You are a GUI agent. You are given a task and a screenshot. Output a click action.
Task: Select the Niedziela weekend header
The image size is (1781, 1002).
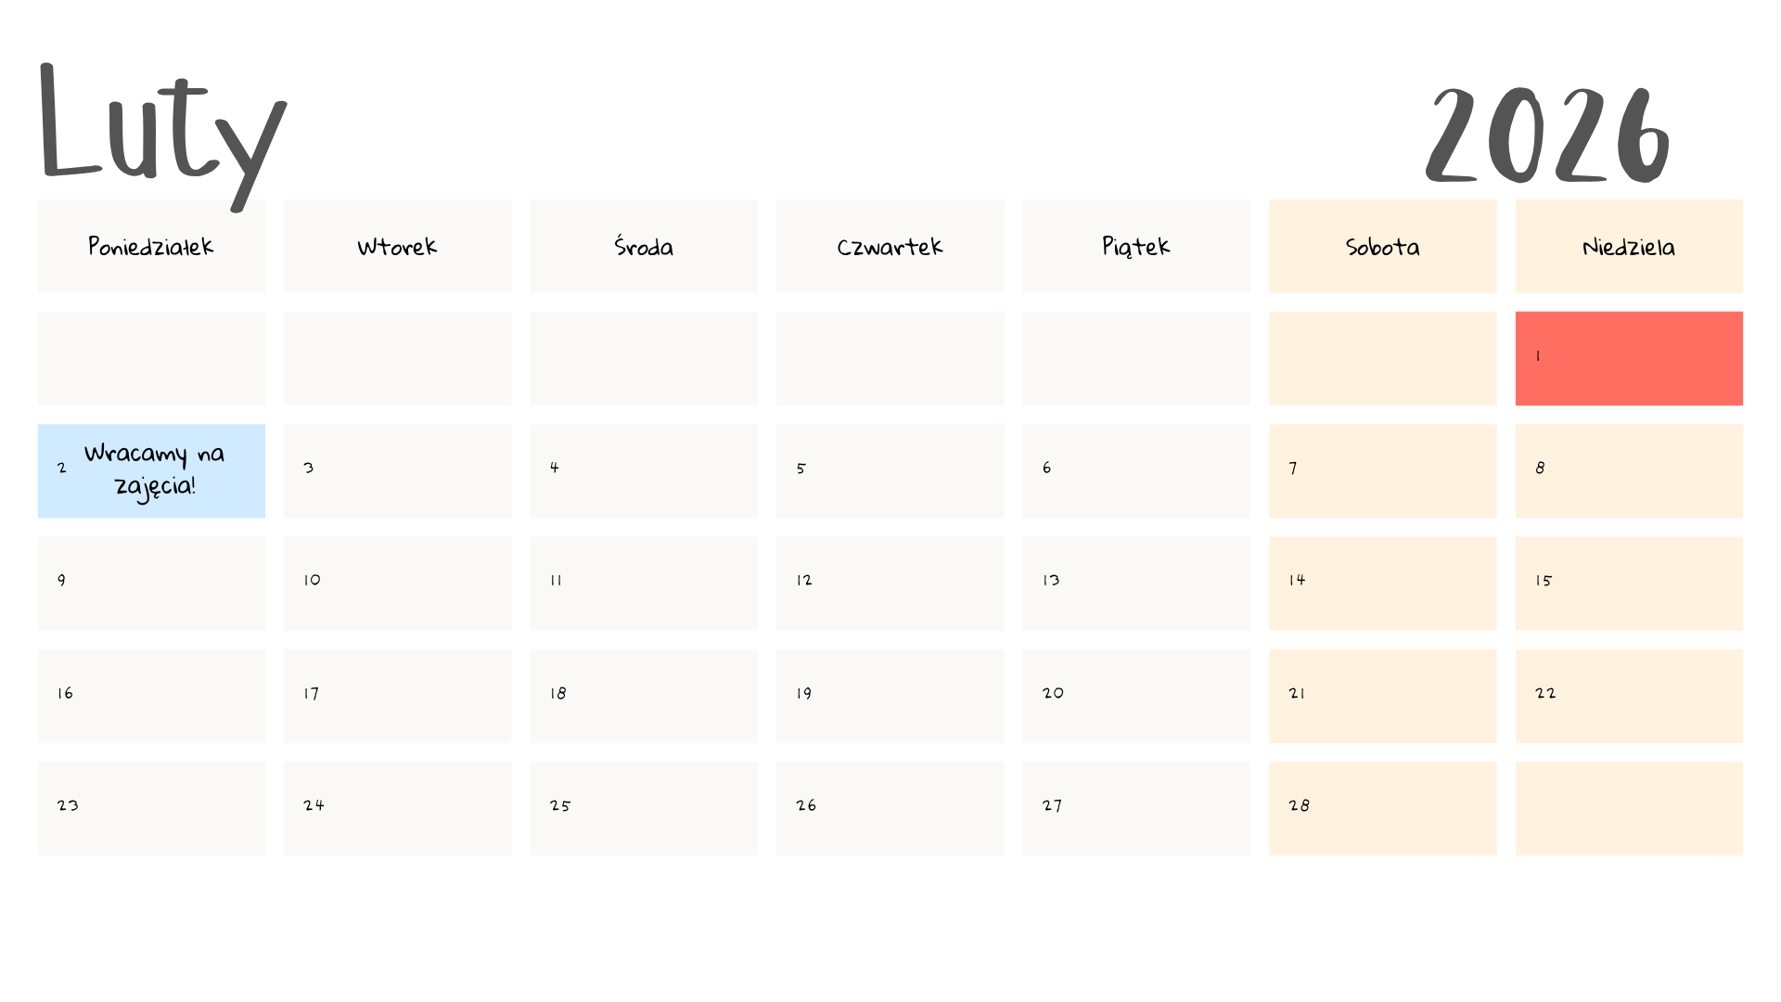click(1629, 247)
